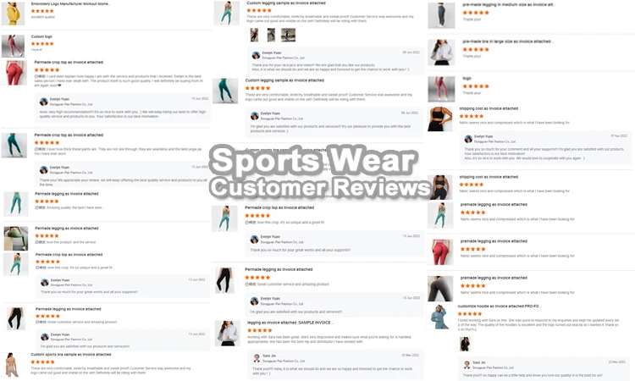Open the Embroidery Logo Manufacturer Workout review title
635x381 pixels.
coord(70,3)
